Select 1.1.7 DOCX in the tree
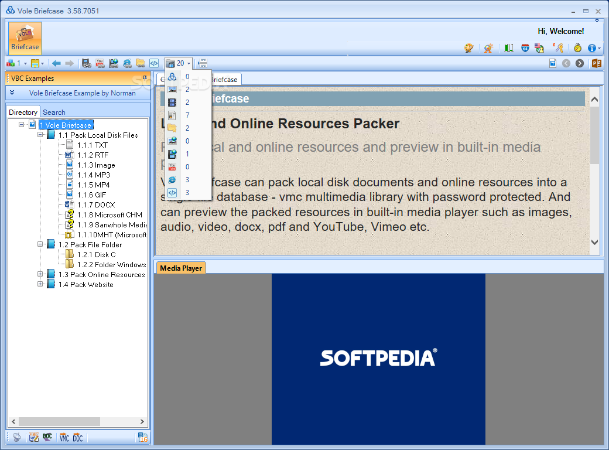This screenshot has width=609, height=450. pos(96,205)
